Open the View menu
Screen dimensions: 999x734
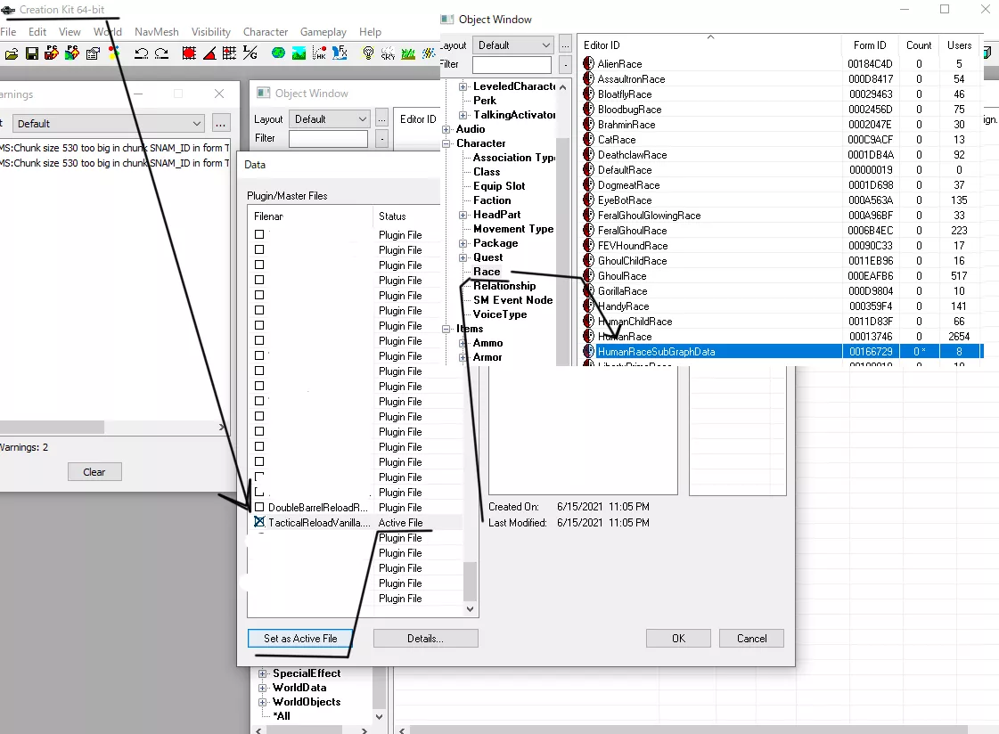(70, 32)
